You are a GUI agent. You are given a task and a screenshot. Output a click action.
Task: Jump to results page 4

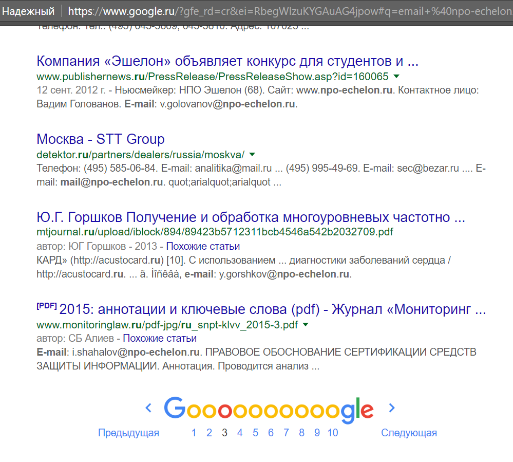(240, 433)
